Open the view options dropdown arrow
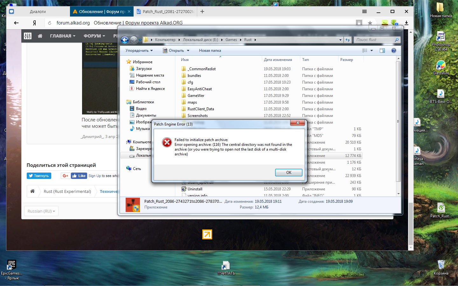This screenshot has height=286, width=458. tap(371, 51)
